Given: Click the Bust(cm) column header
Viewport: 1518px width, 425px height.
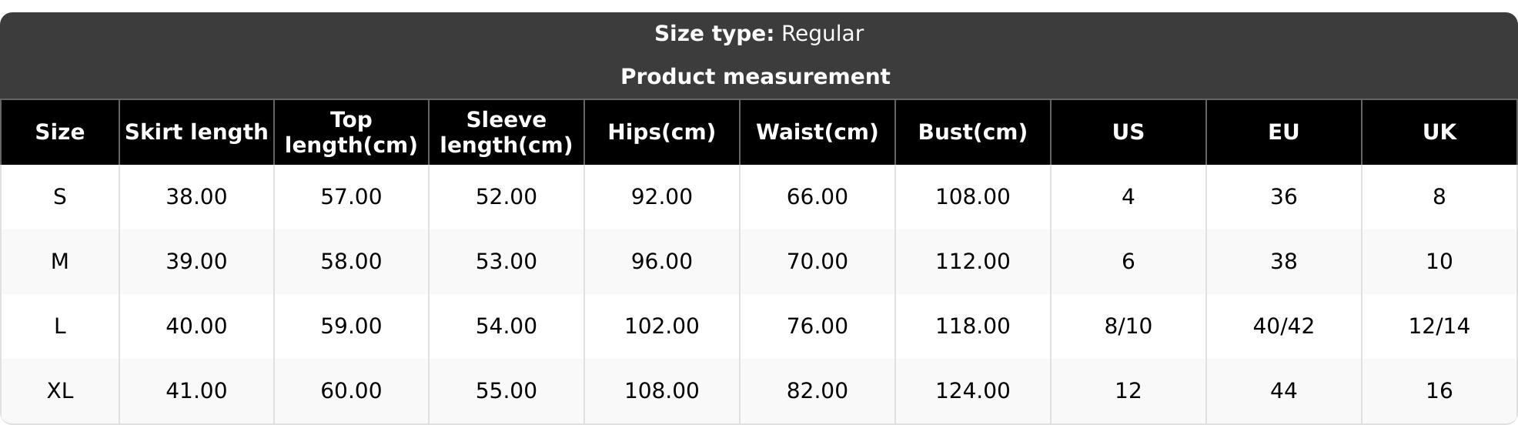Looking at the screenshot, I should [972, 132].
